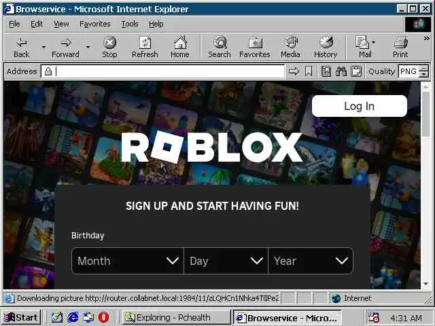Open the Edit menu

(x=37, y=24)
